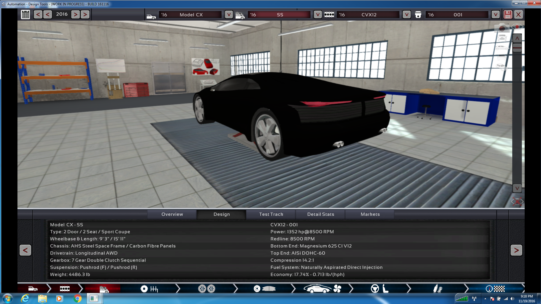
Task: Expand the 001 engine variant dropdown arrow
Action: click(496, 14)
